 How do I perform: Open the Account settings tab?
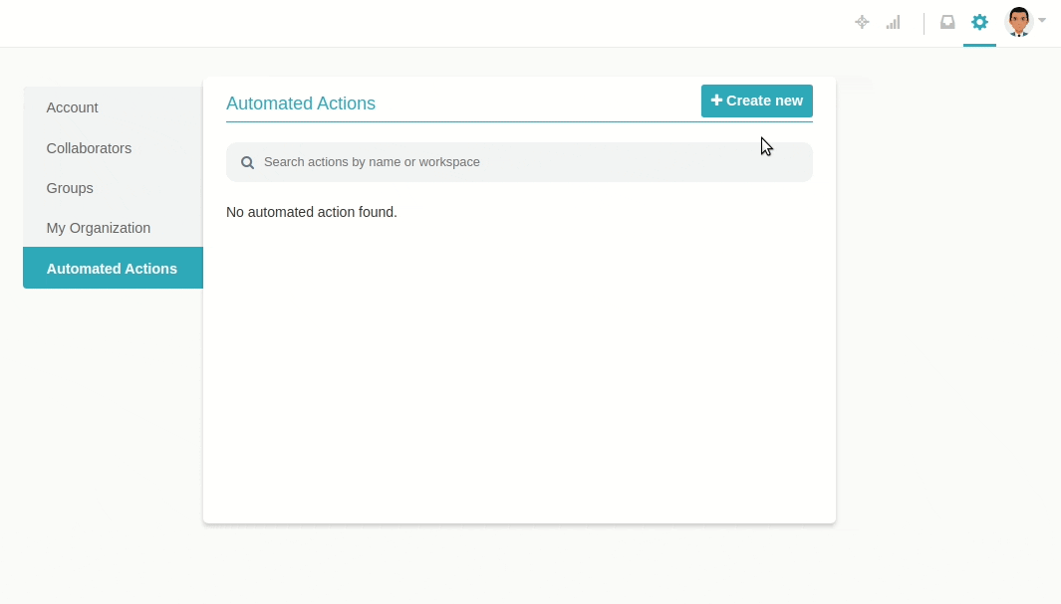click(x=113, y=107)
